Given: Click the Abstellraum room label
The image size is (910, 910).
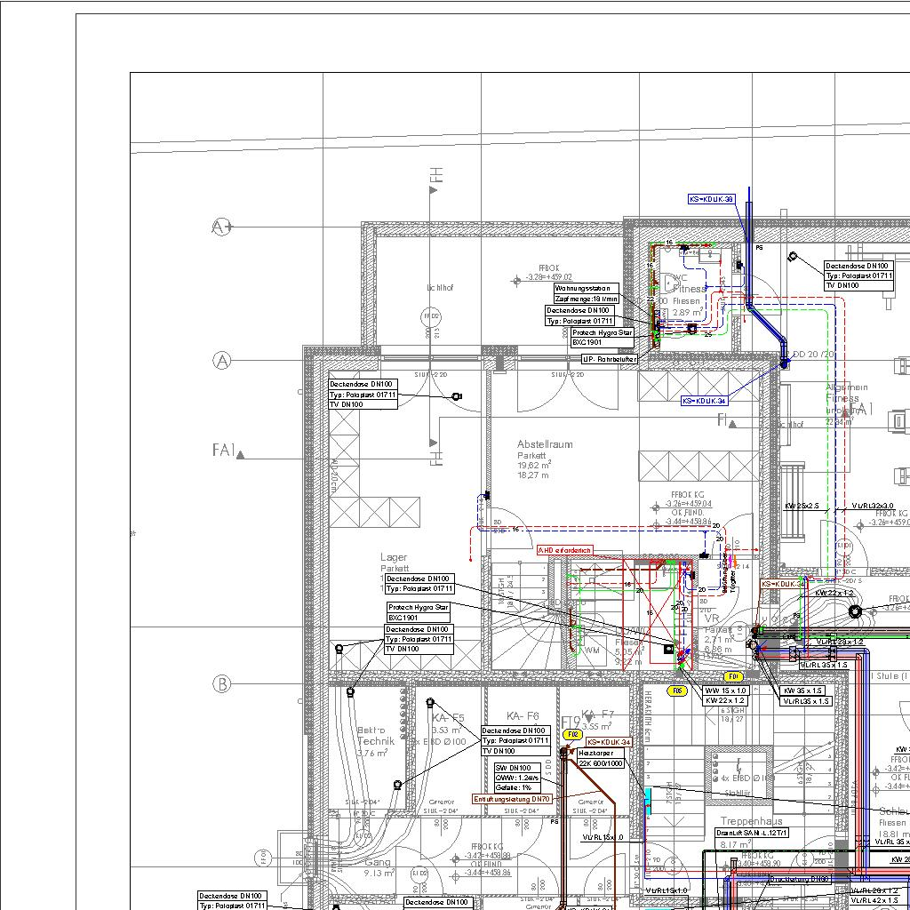Looking at the screenshot, I should tap(545, 444).
